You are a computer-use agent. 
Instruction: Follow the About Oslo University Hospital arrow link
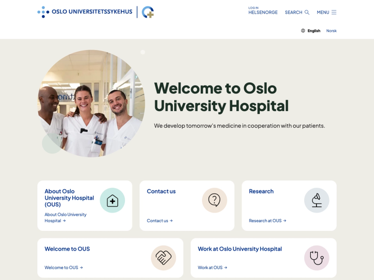point(66,218)
